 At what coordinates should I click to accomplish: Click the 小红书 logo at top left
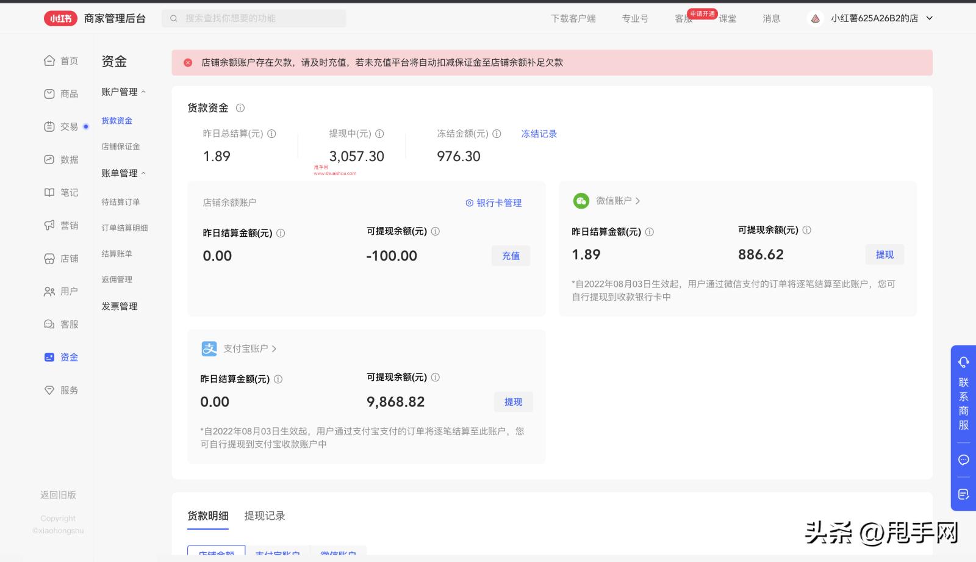(x=60, y=18)
